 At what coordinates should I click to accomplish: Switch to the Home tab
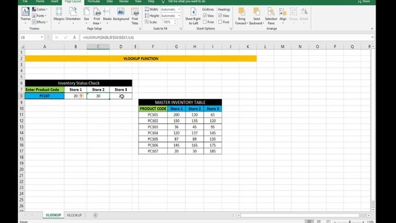click(x=40, y=1)
